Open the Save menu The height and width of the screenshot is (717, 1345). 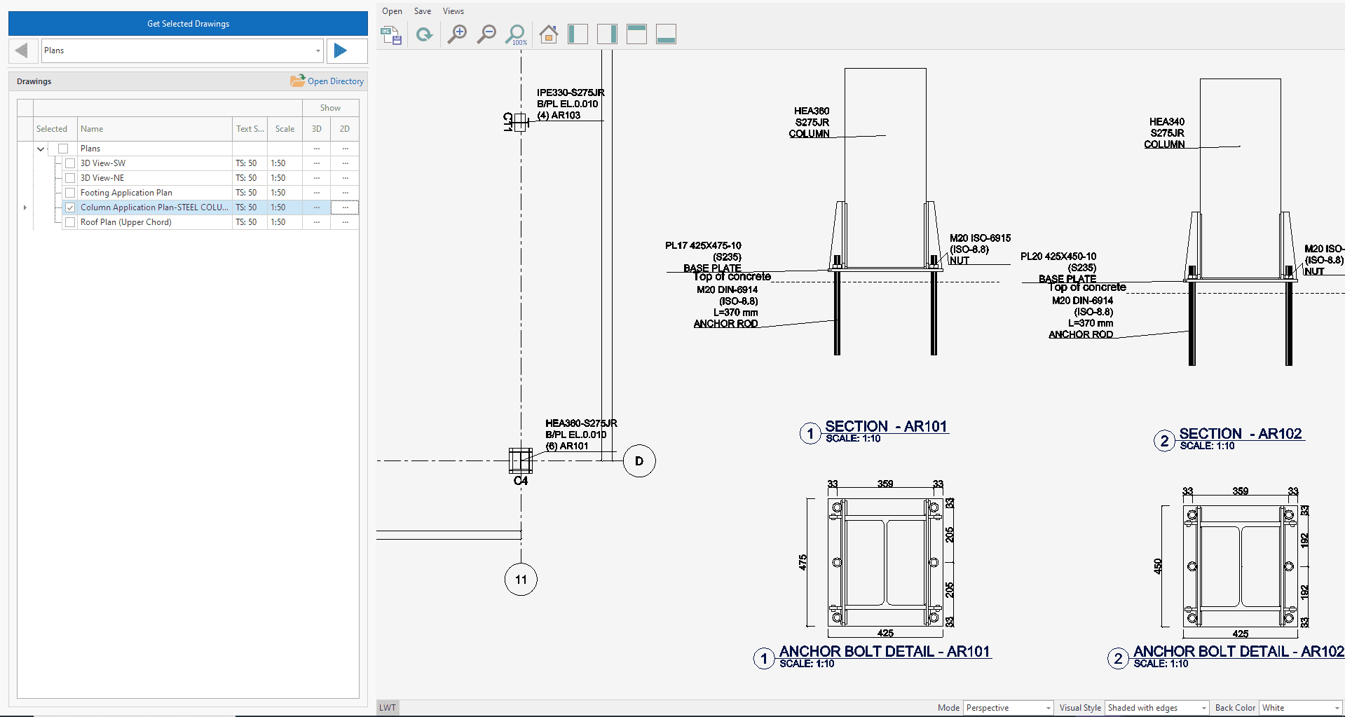[422, 11]
